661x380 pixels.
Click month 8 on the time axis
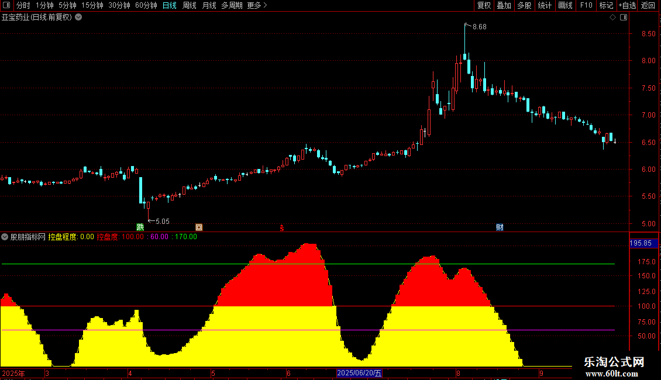coord(458,373)
